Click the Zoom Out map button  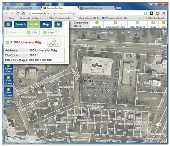8,69
